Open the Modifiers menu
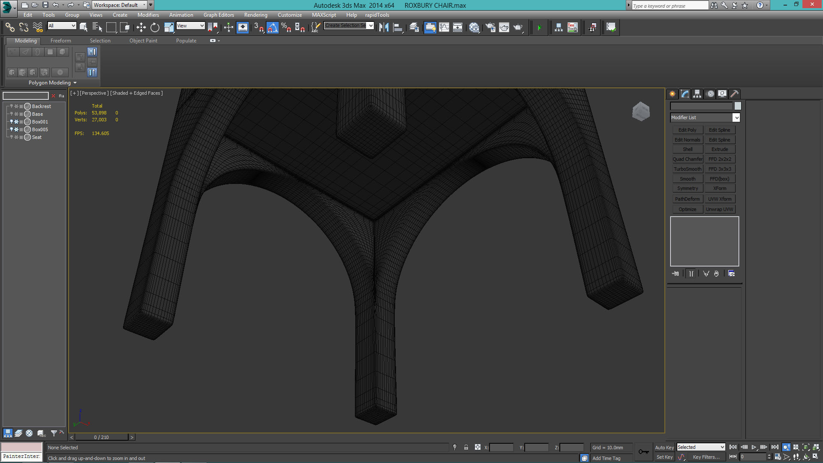 [x=148, y=15]
